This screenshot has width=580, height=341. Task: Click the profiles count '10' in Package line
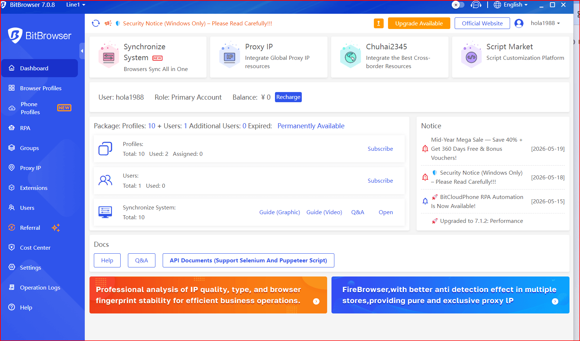tap(151, 126)
